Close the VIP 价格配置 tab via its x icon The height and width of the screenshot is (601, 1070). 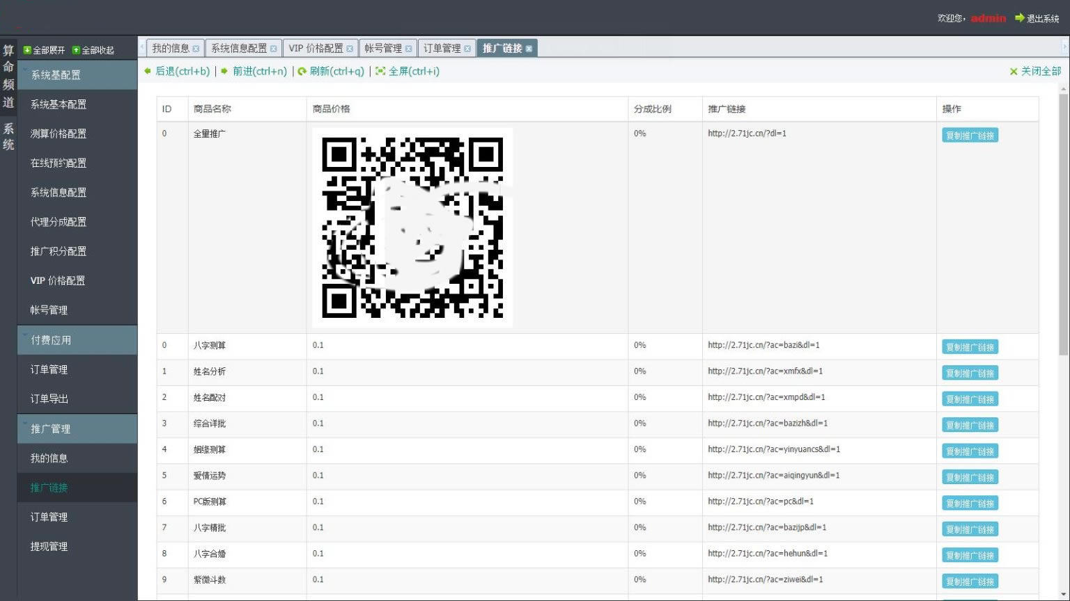350,49
